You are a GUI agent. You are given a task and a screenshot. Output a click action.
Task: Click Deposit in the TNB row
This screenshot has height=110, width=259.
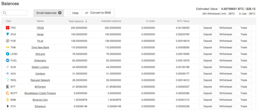(207, 47)
